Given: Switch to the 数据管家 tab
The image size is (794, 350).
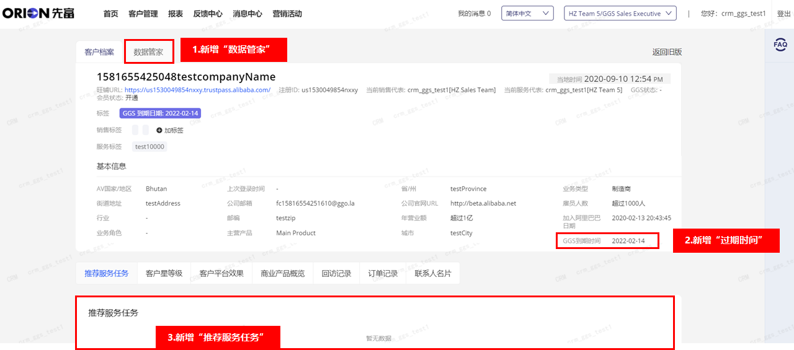Looking at the screenshot, I should click(x=148, y=52).
